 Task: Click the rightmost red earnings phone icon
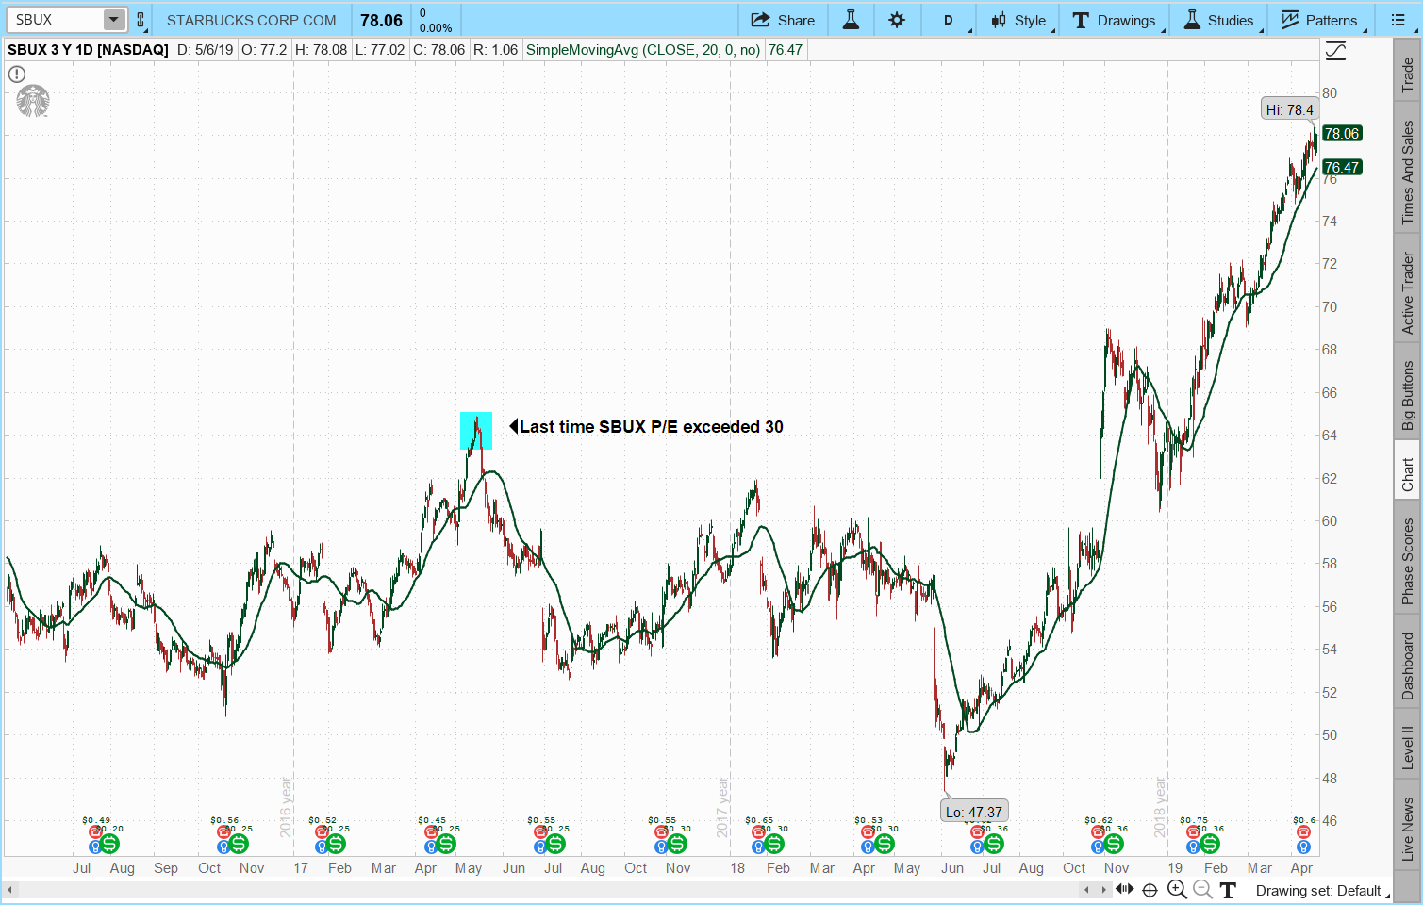pyautogui.click(x=1303, y=832)
